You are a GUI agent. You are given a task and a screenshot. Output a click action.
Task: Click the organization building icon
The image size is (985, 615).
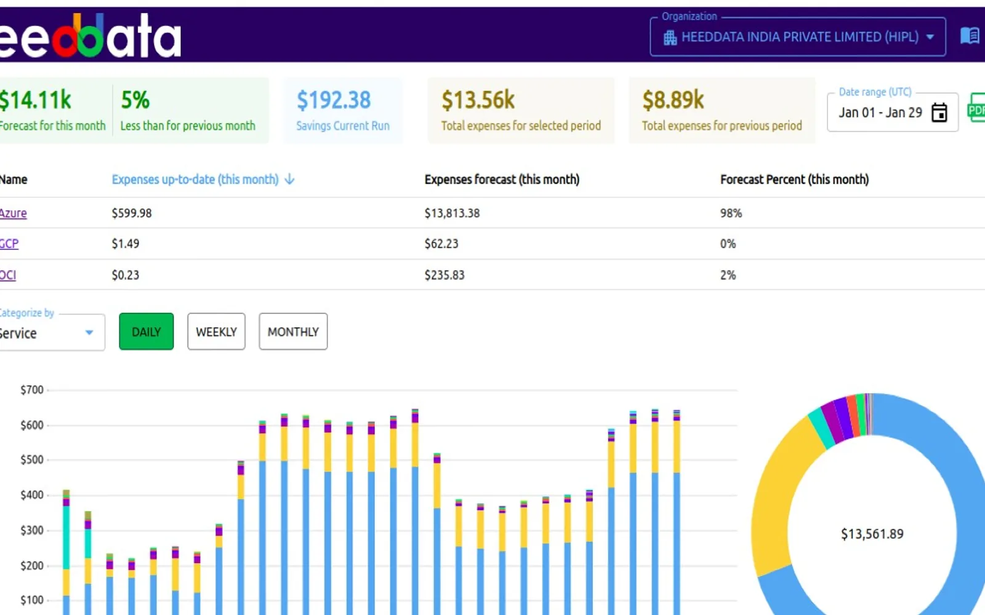670,38
